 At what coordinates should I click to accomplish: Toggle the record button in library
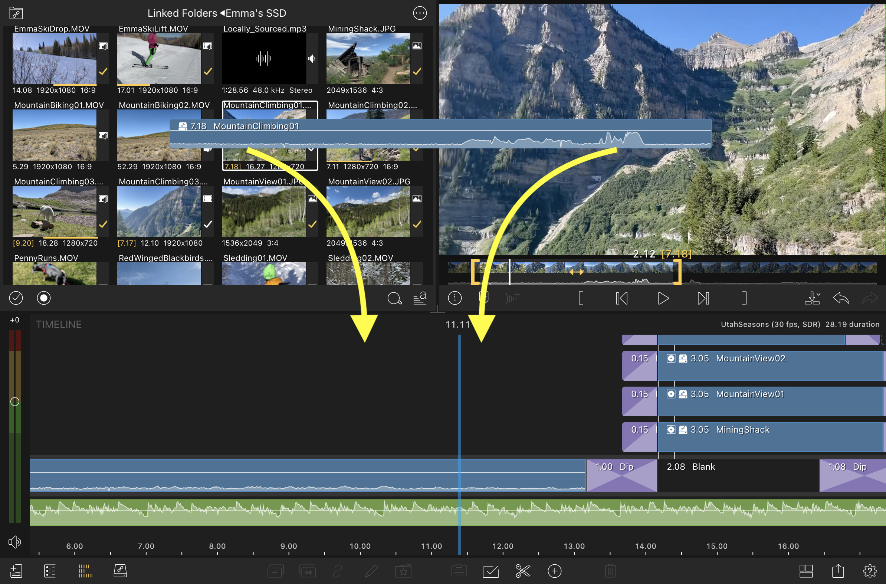click(43, 298)
